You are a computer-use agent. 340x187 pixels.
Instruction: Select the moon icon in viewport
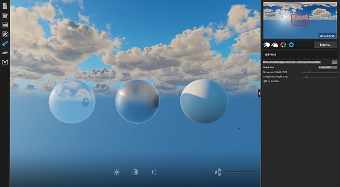[x=135, y=172]
